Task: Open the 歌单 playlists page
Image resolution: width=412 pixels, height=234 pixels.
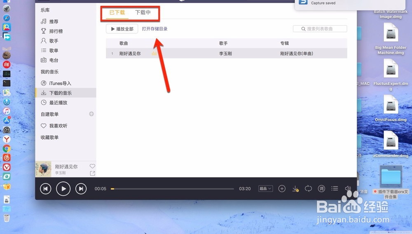Action: [x=50, y=50]
